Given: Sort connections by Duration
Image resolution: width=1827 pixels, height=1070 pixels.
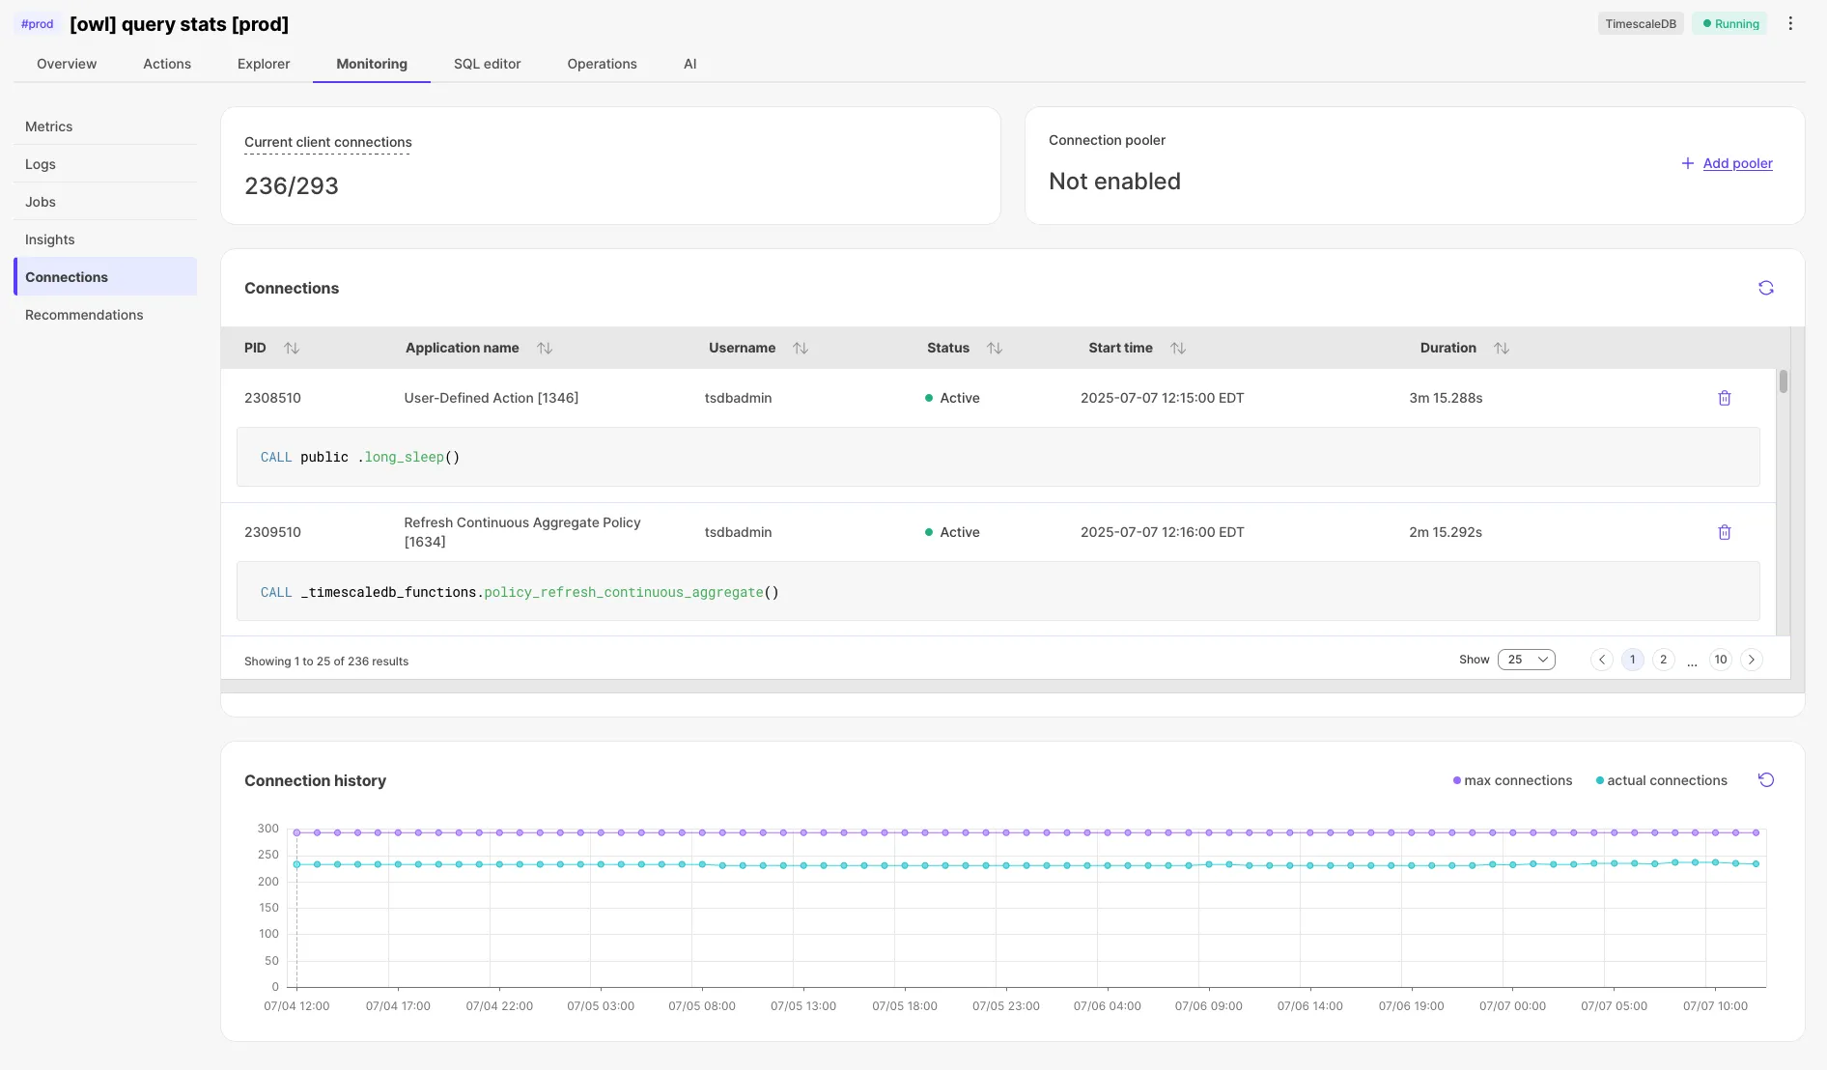Looking at the screenshot, I should tap(1501, 348).
